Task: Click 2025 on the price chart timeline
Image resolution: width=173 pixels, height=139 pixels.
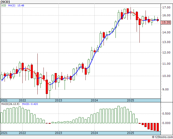Action: coord(131,100)
